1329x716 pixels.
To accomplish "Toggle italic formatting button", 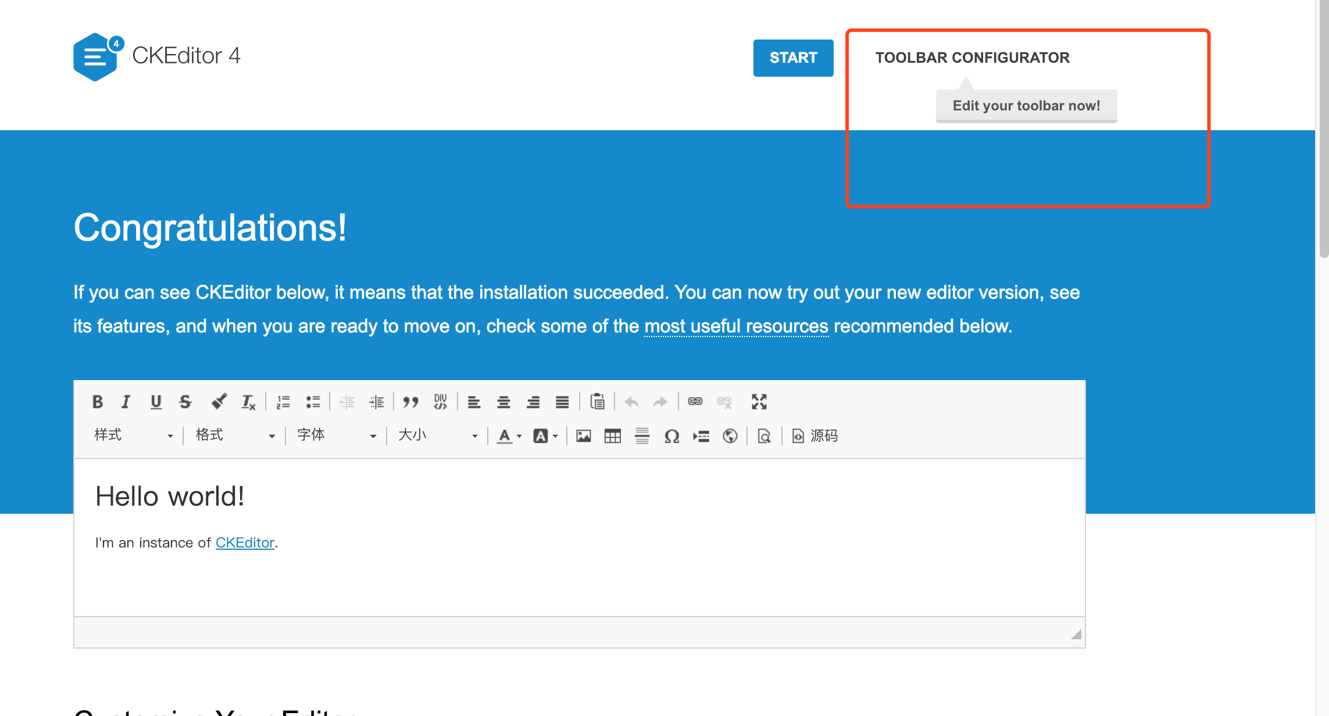I will 126,402.
